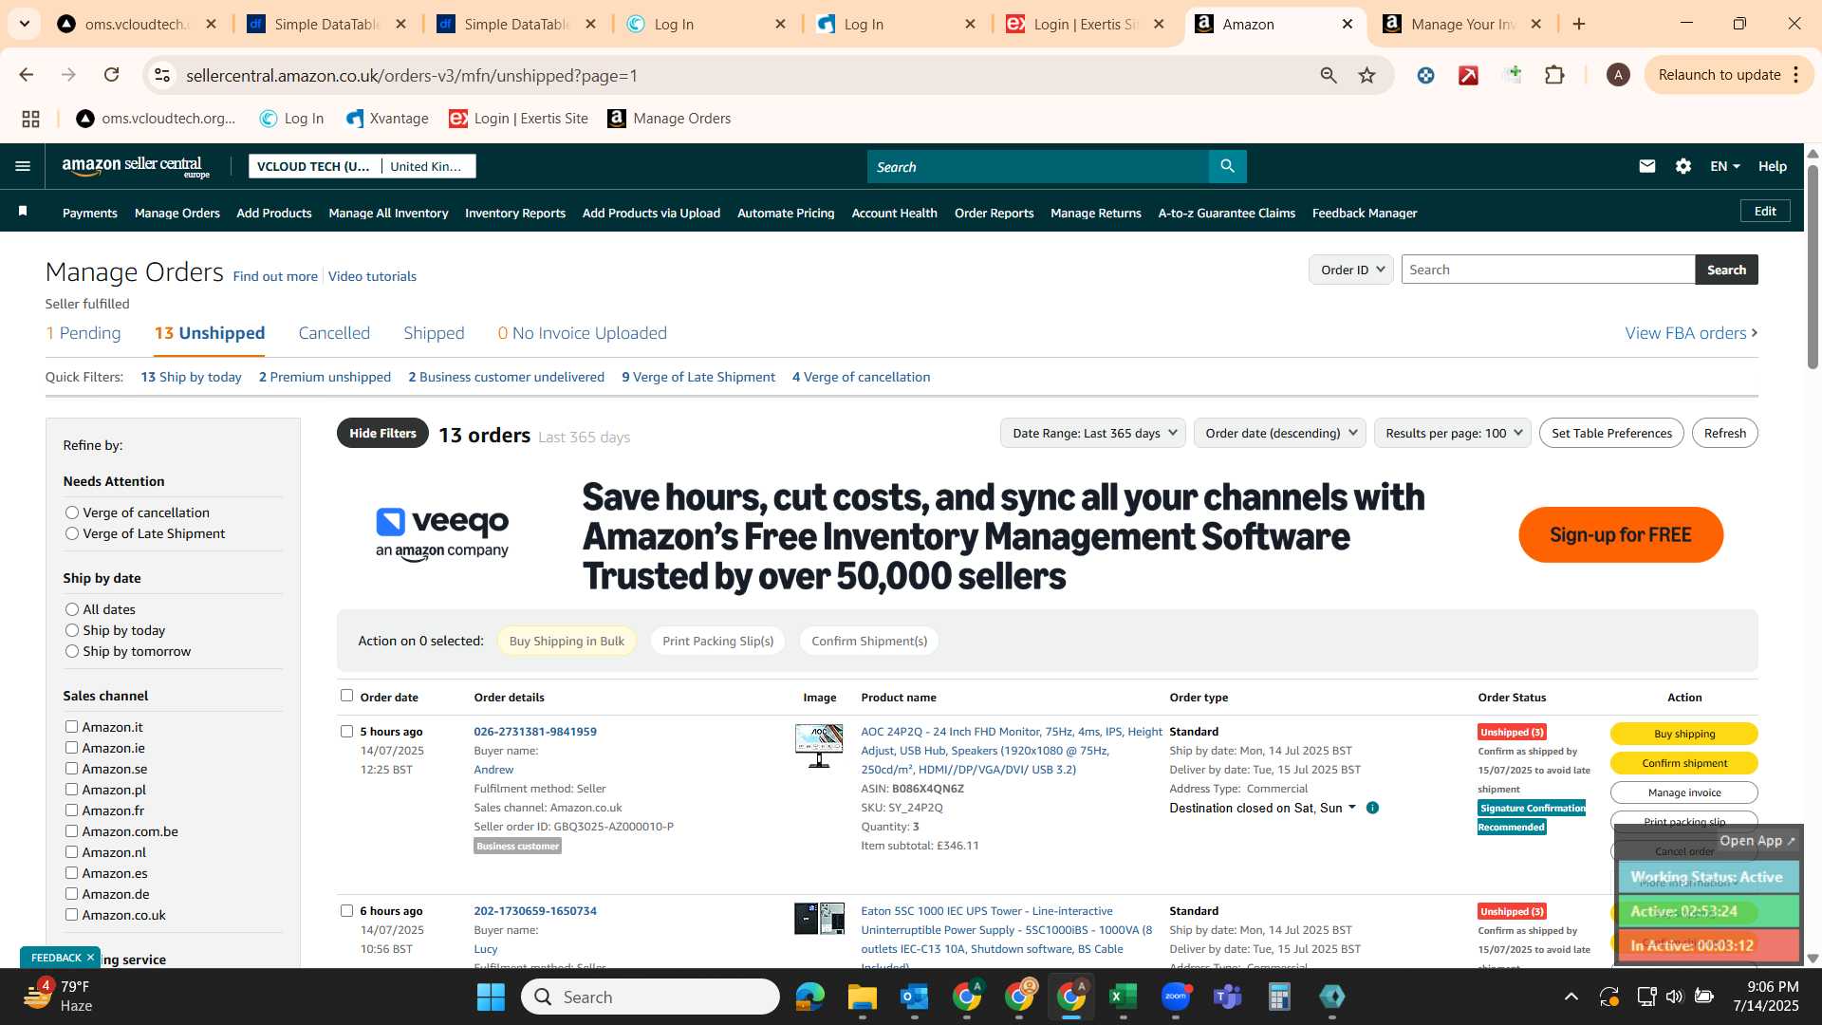Bookmark this page with the star icon
1822x1025 pixels.
pos(1366,75)
